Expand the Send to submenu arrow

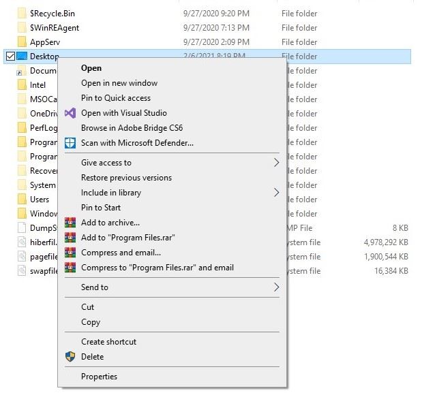tap(276, 287)
